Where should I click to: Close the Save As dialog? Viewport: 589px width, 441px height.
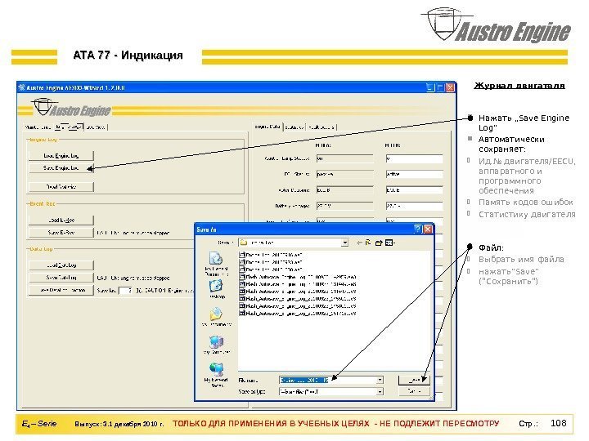428,229
